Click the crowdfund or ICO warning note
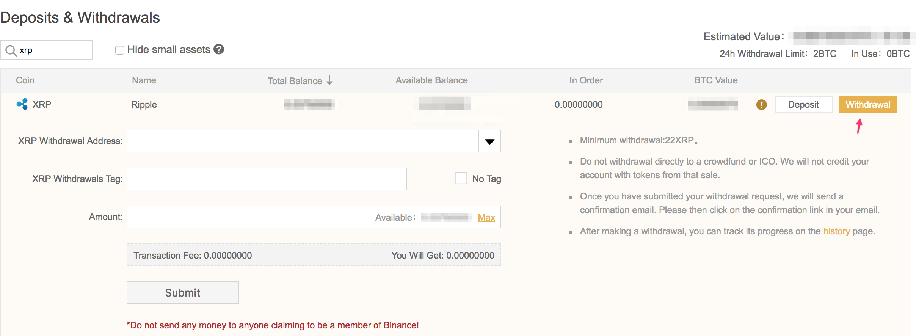Screen dimensions: 916x336 tap(725, 168)
